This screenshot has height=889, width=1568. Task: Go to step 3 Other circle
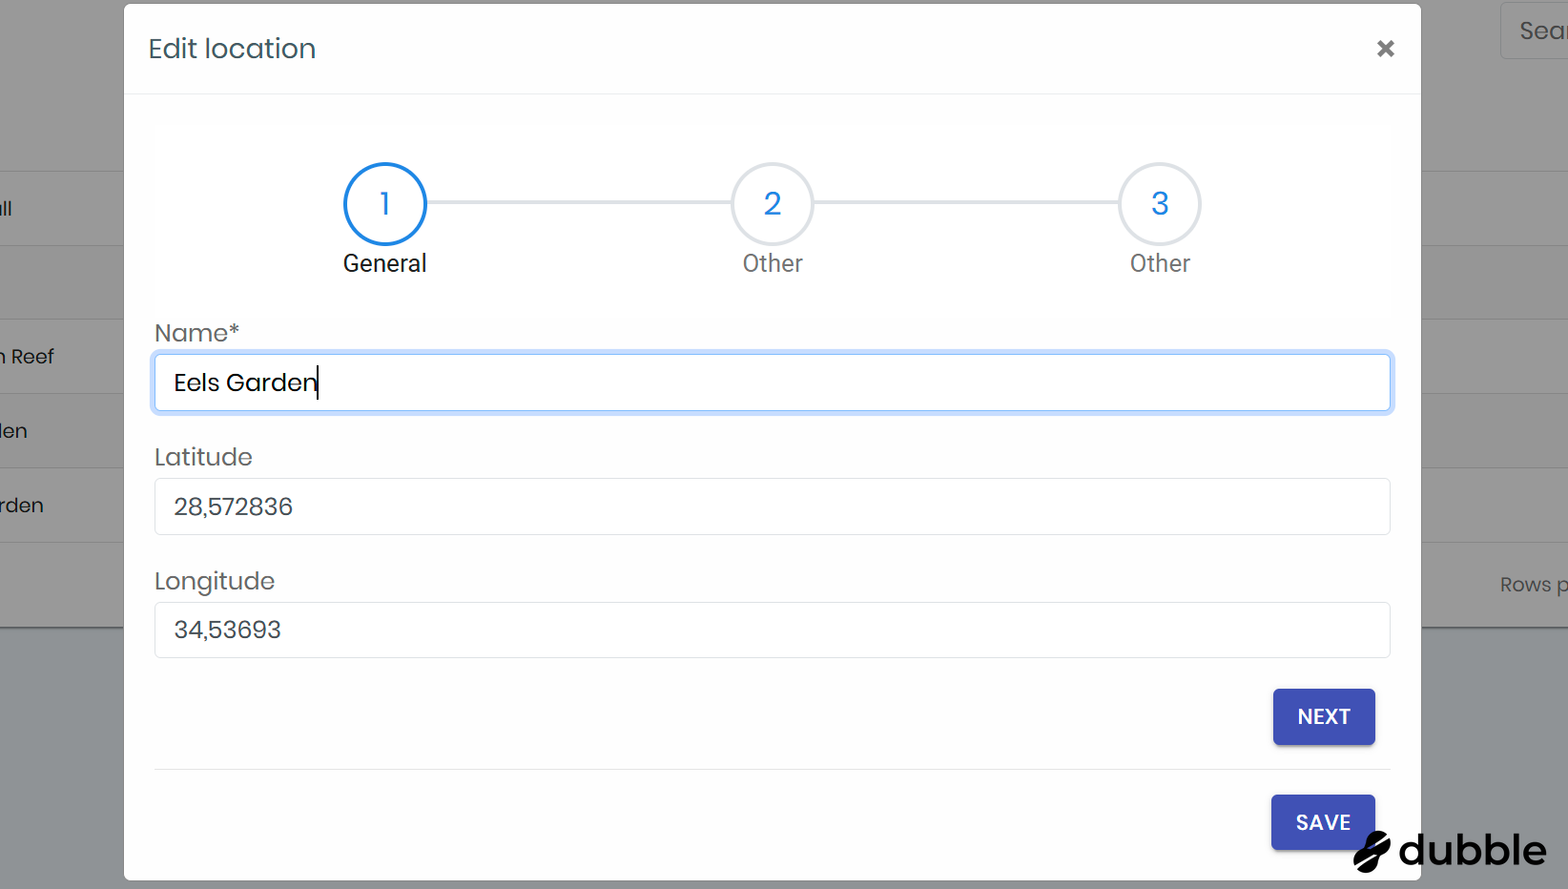(x=1160, y=203)
